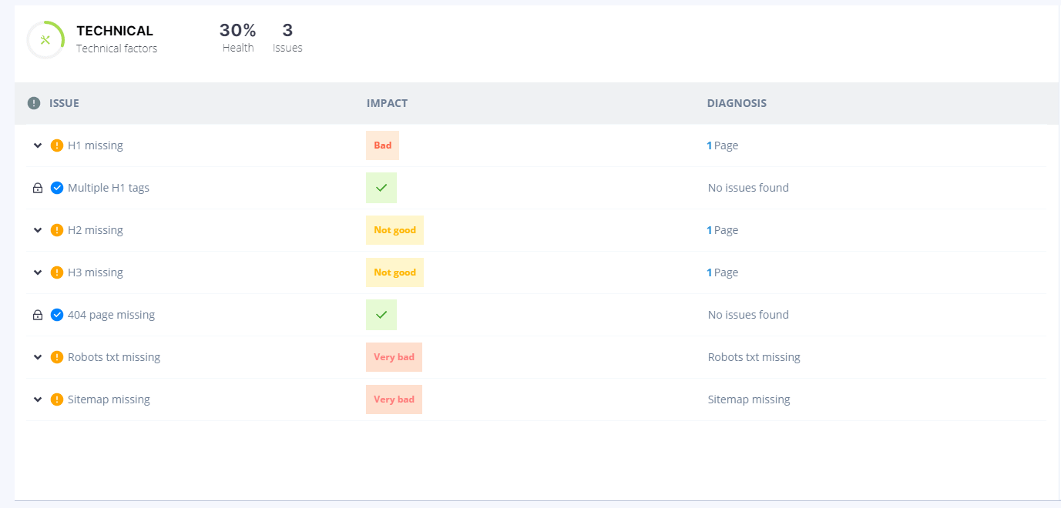Click blue check icon beside Multiple H1 tags
The image size is (1061, 508).
(57, 188)
